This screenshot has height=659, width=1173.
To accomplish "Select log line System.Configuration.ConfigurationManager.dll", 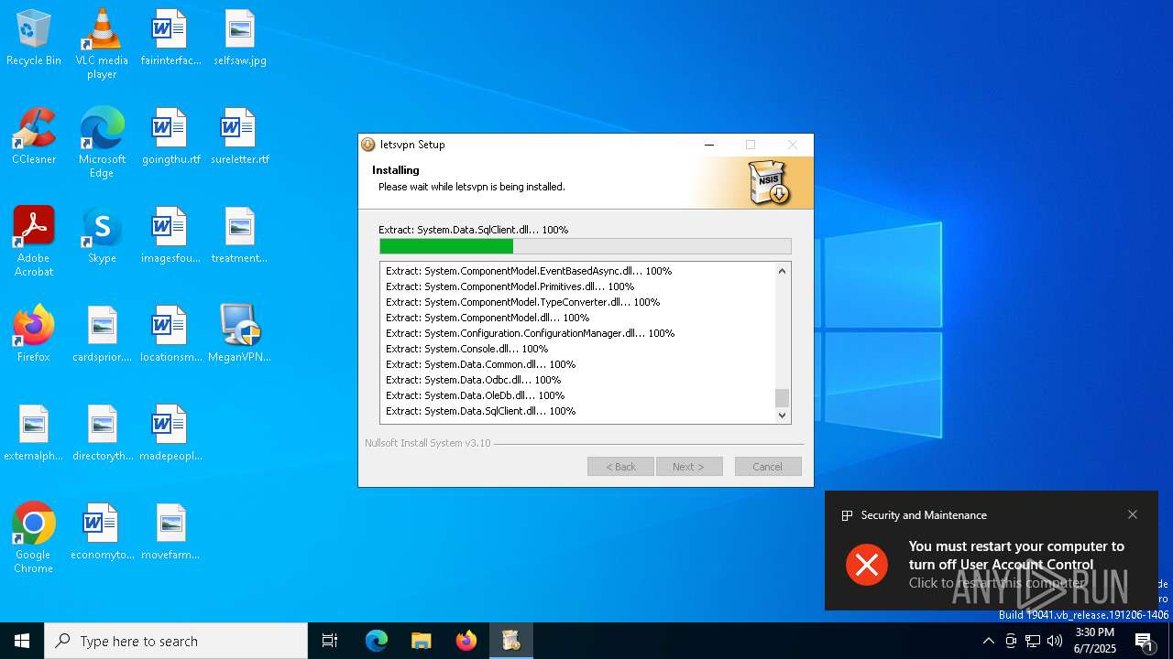I will tap(530, 333).
